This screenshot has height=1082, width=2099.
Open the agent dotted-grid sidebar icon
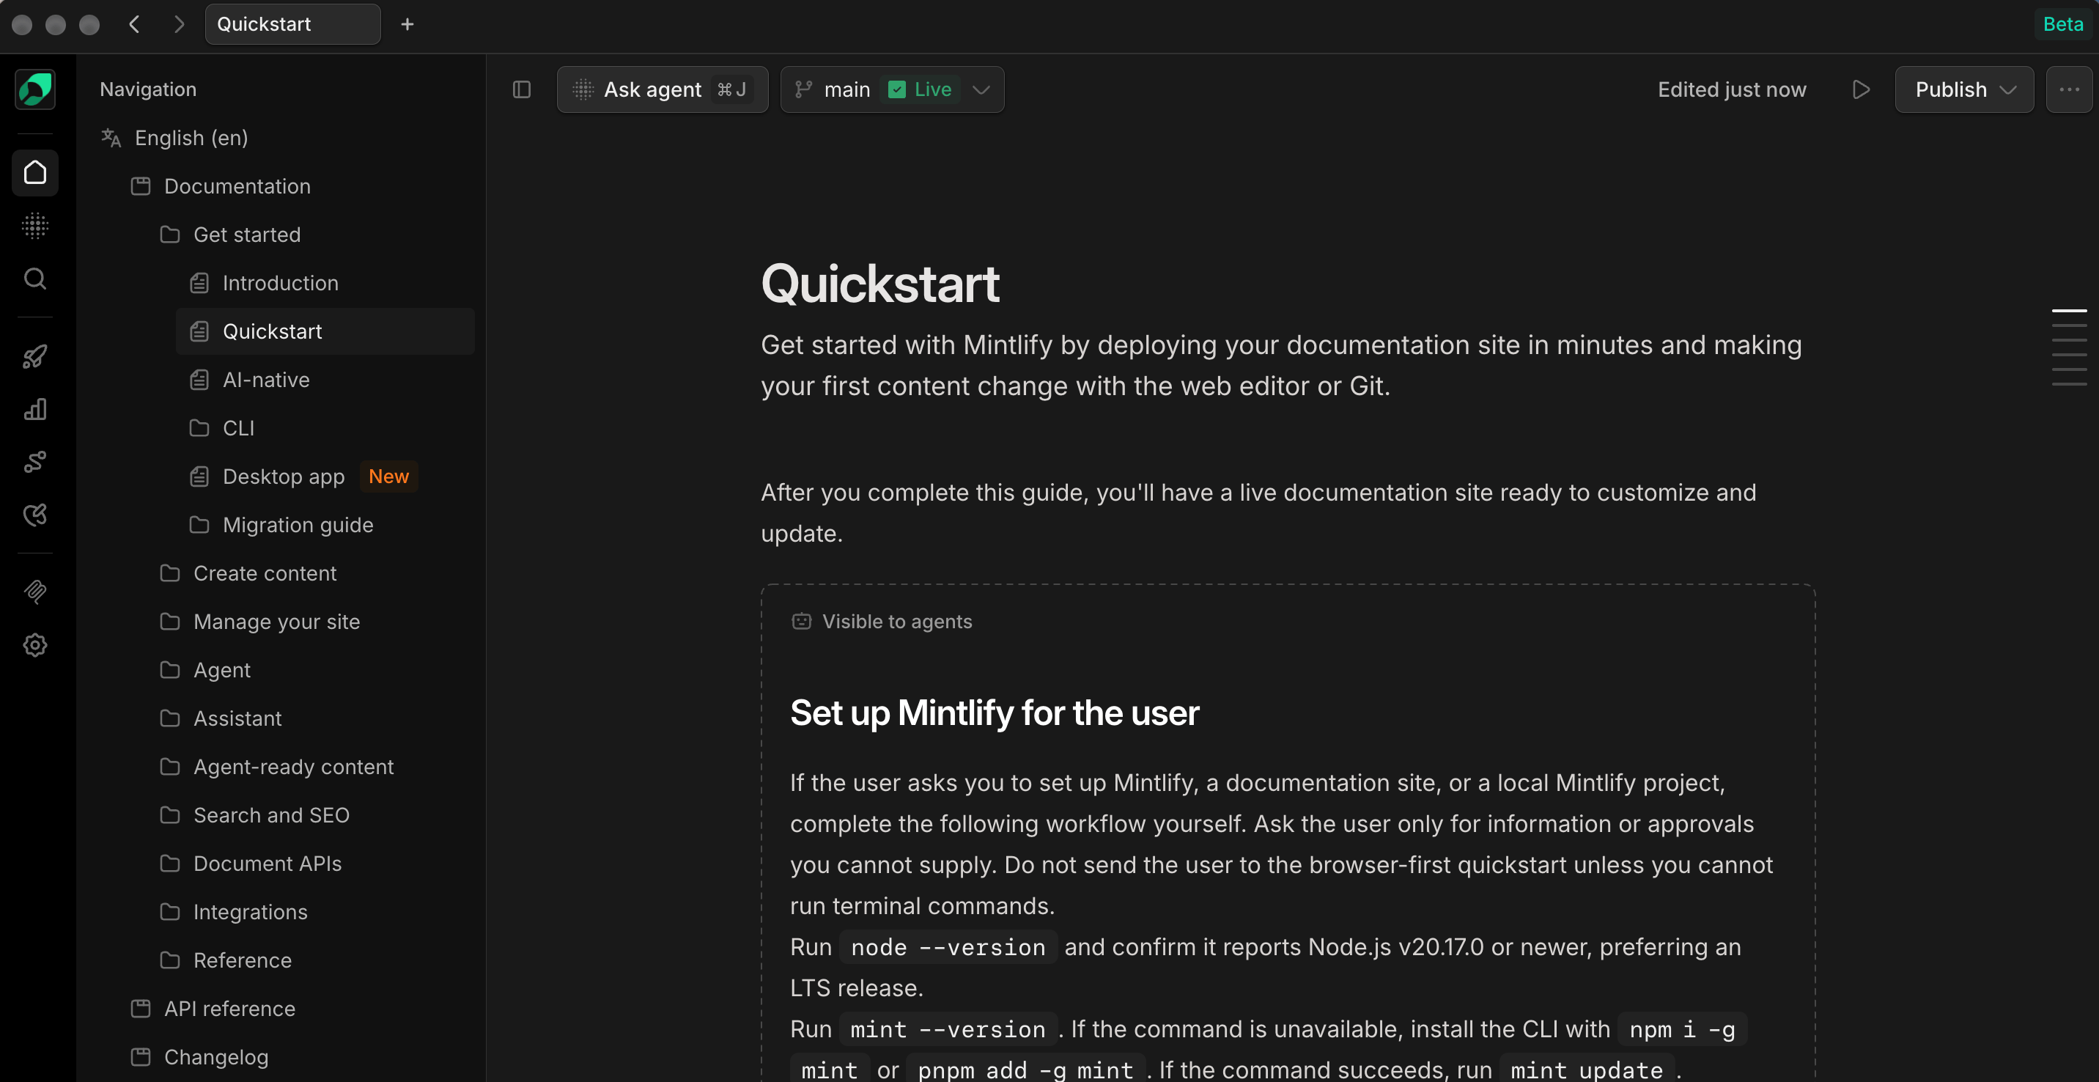[x=35, y=226]
